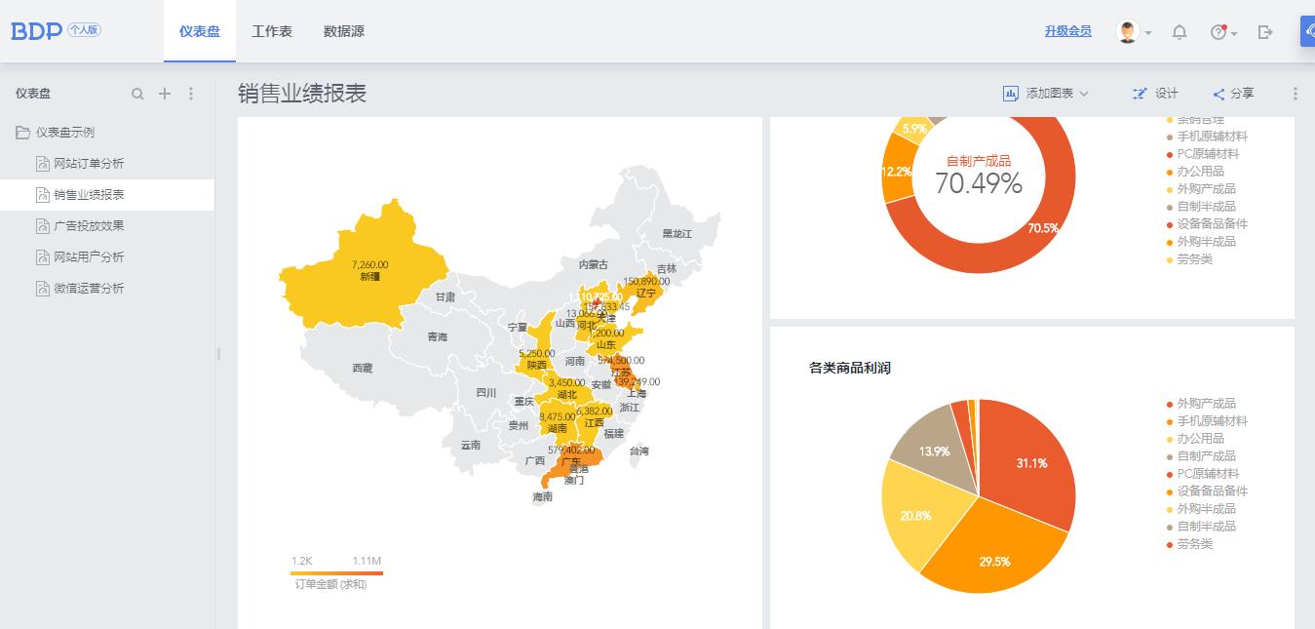This screenshot has height=629, width=1315.
Task: Expand the dropdown next to 添加图表
Action: pos(1085,94)
